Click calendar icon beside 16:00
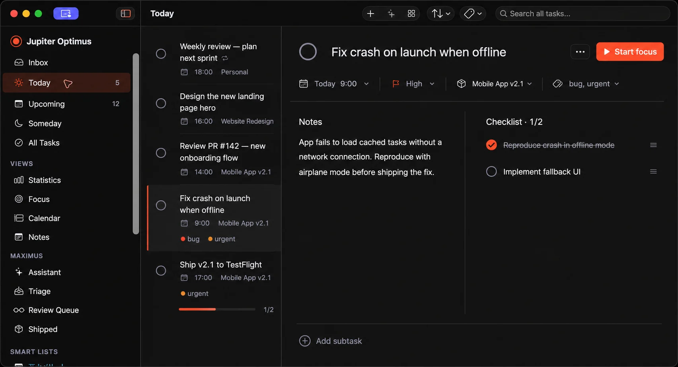This screenshot has width=678, height=367. 184,121
